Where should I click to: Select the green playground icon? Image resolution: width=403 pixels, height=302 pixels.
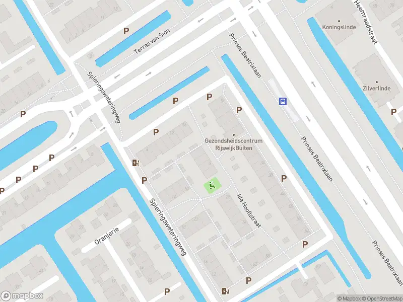pyautogui.click(x=212, y=185)
